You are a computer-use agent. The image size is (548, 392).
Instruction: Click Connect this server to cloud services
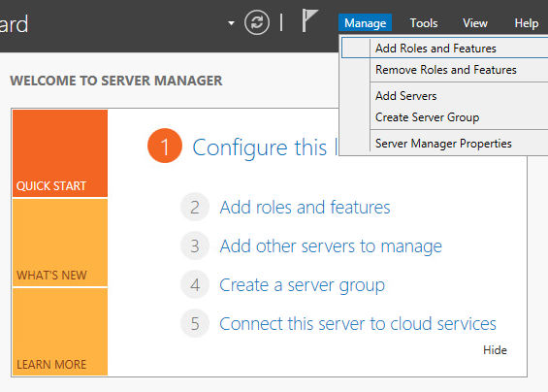[x=358, y=323]
